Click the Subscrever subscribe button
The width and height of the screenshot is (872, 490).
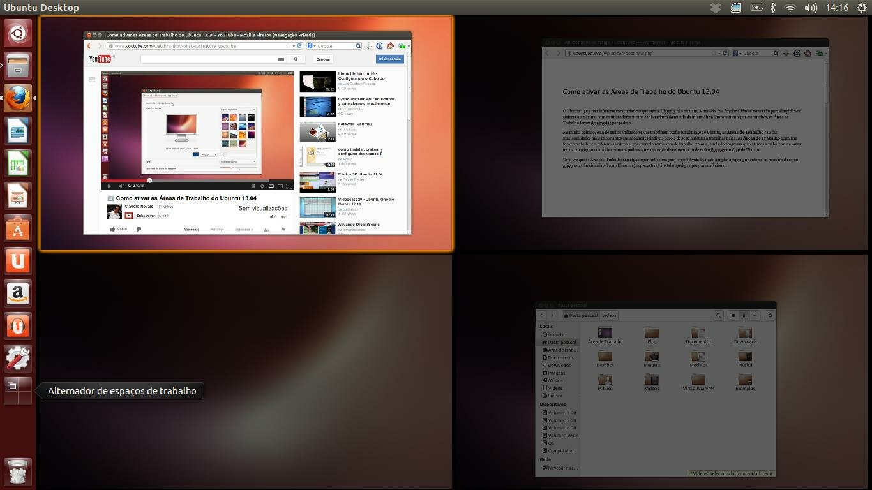pos(142,216)
